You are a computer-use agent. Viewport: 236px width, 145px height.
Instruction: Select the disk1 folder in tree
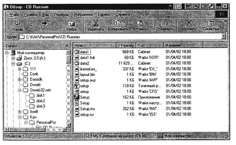tap(41, 95)
